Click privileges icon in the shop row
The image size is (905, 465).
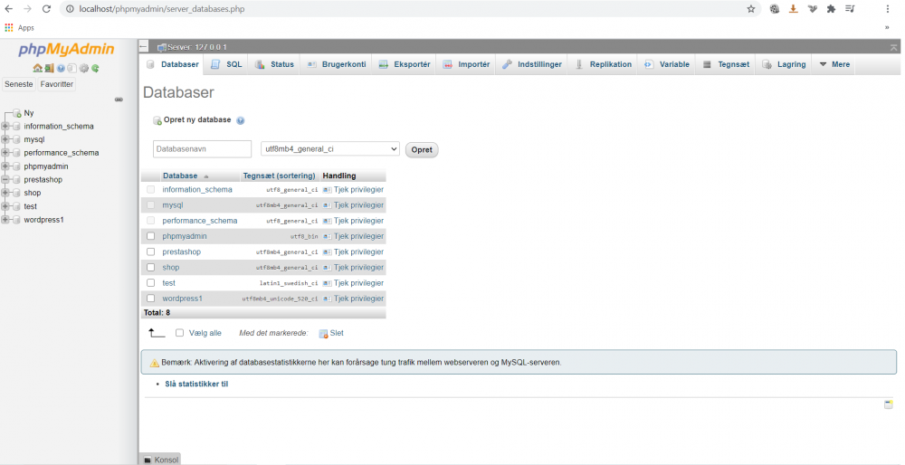pyautogui.click(x=328, y=268)
